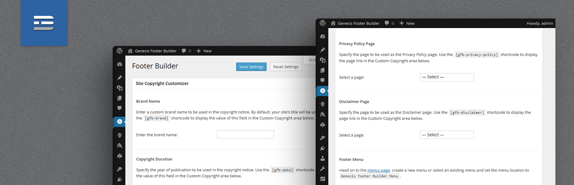Open Dashboard gauge icon in the Privacy Policy window
The height and width of the screenshot is (185, 574).
point(322,36)
